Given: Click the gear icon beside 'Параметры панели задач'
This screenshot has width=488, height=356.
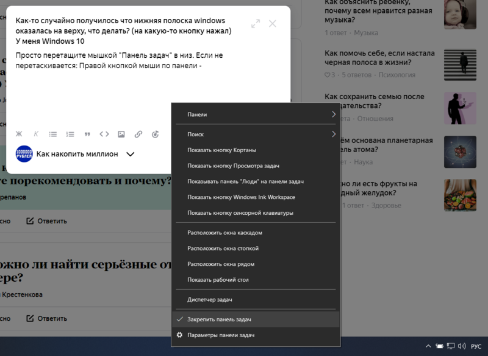Looking at the screenshot, I should point(179,335).
